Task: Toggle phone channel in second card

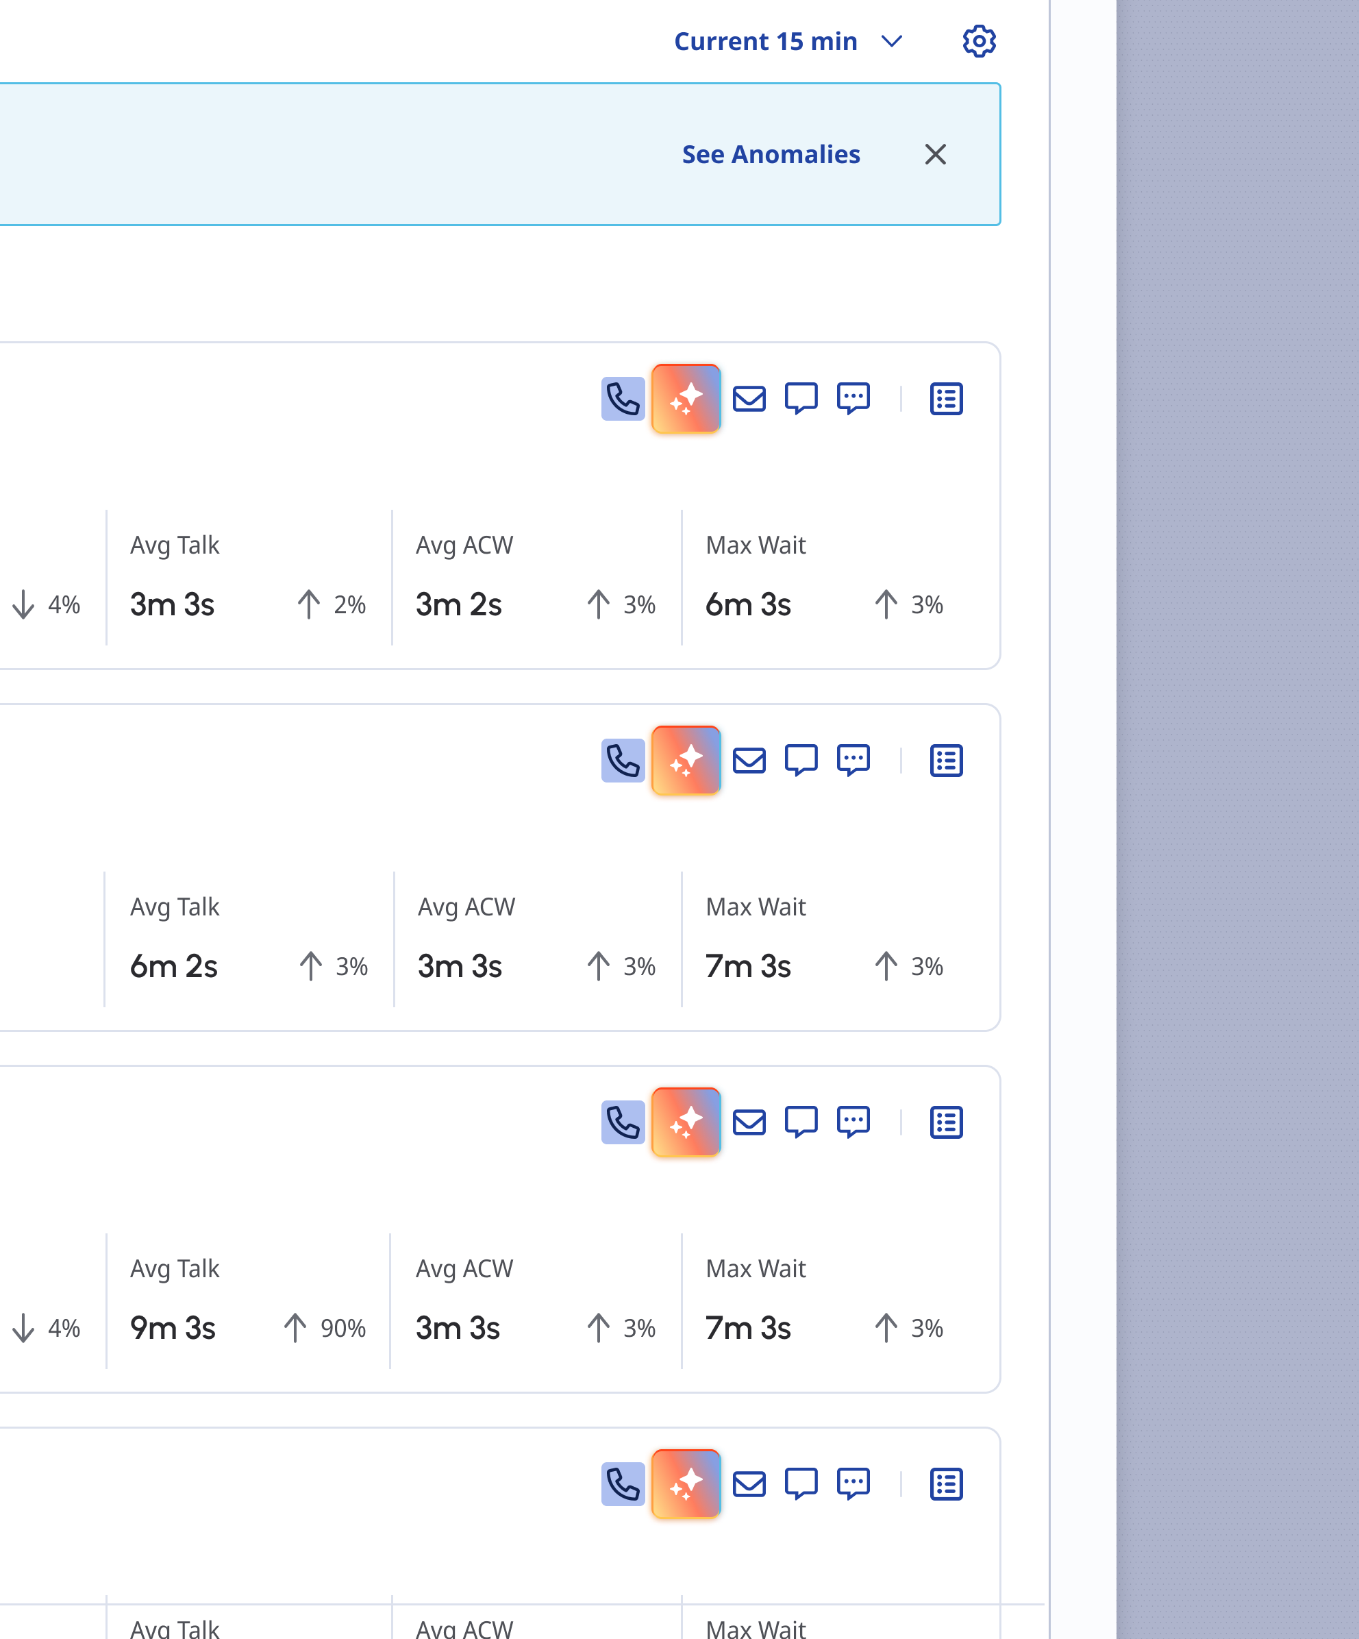Action: click(x=623, y=761)
